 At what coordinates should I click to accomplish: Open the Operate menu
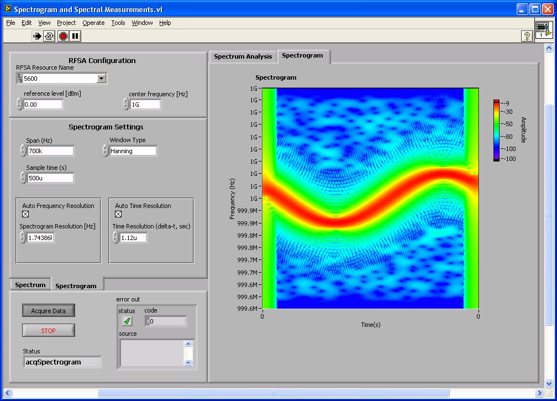[93, 23]
